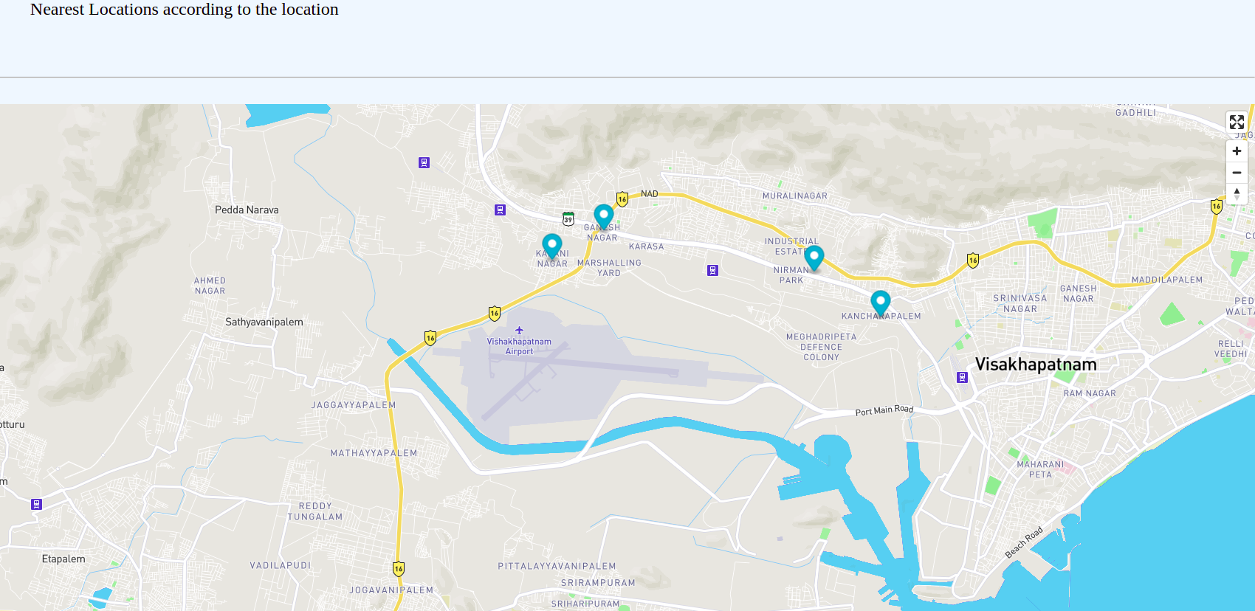Click the location marker at Ganesh Nagar
The image size is (1255, 611).
tap(603, 216)
